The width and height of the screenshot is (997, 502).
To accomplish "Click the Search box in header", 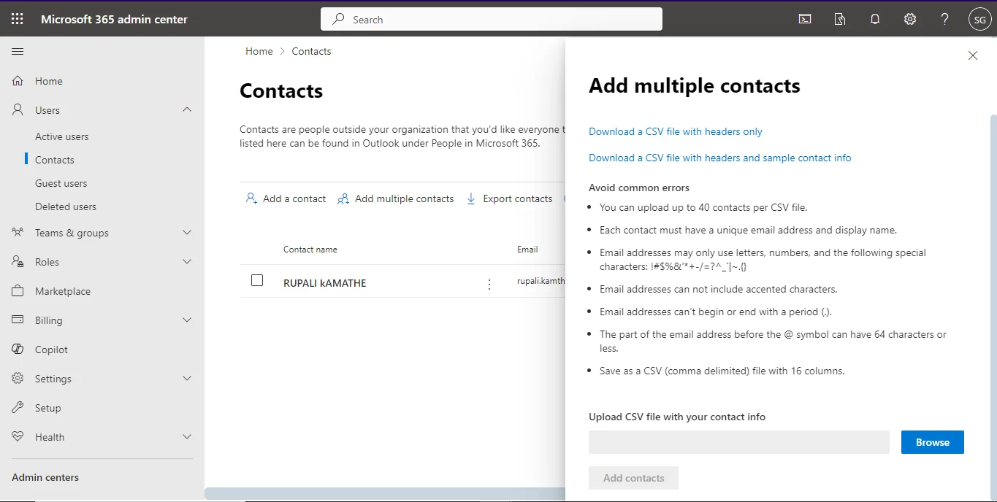I will (492, 20).
